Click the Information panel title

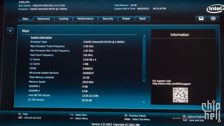pyautogui.click(x=180, y=35)
